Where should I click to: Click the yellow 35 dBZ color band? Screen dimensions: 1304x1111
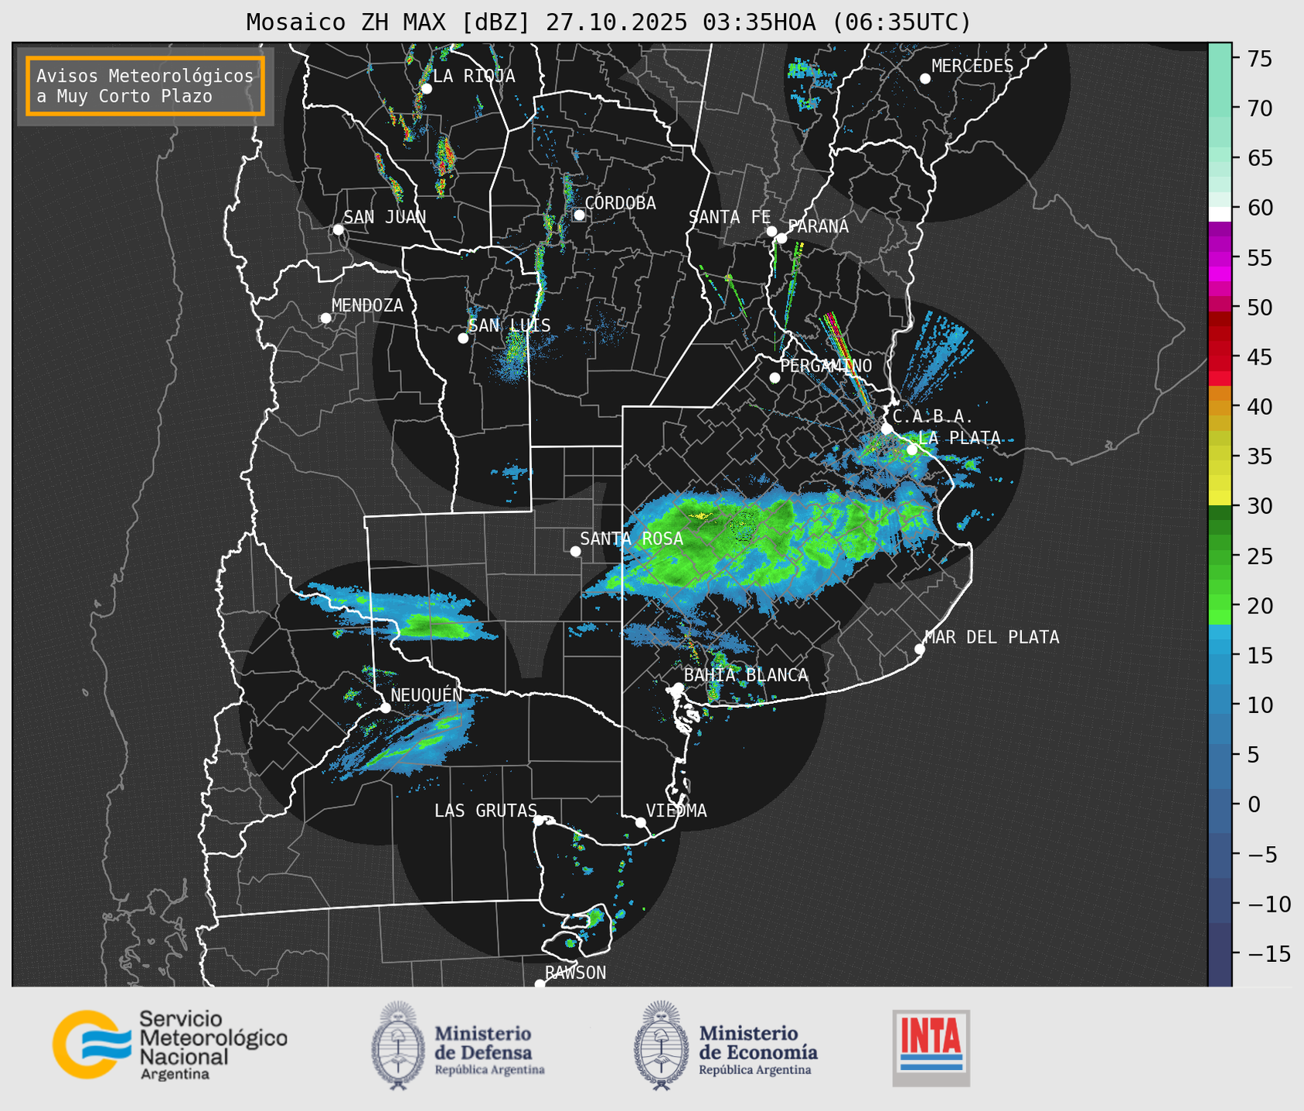coord(1220,457)
